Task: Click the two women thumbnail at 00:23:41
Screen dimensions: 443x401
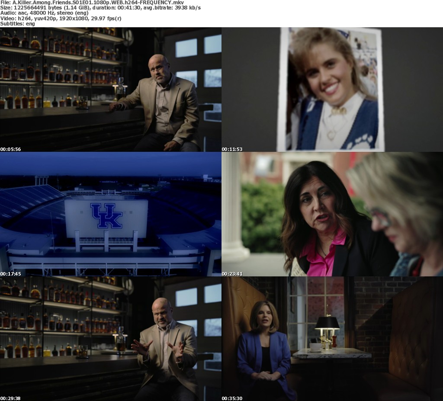Action: 332,214
